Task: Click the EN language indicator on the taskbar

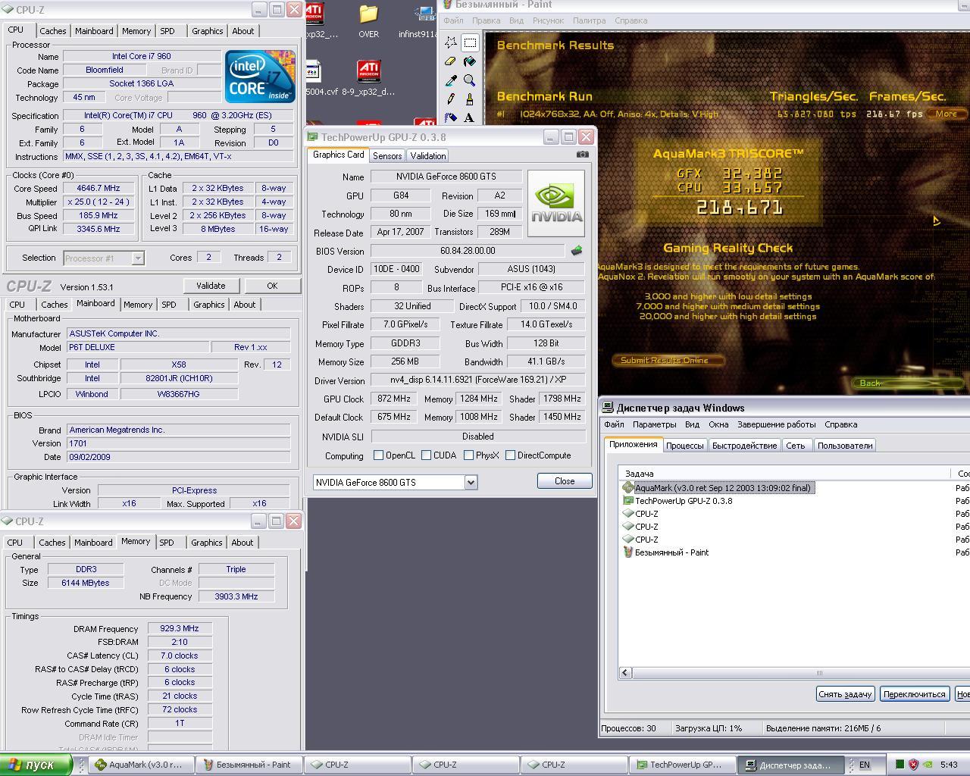Action: pyautogui.click(x=864, y=765)
